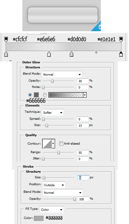Click the Contour curve thumbnail
Viewport: 129px width, 224px height.
[x=47, y=144]
